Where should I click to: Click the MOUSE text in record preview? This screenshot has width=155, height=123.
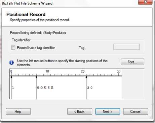click(45, 88)
